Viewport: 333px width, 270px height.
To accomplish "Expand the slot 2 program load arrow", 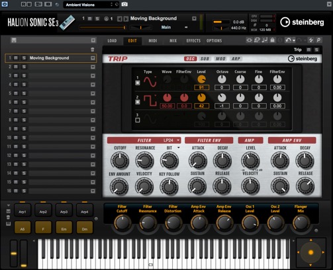I will pos(93,67).
